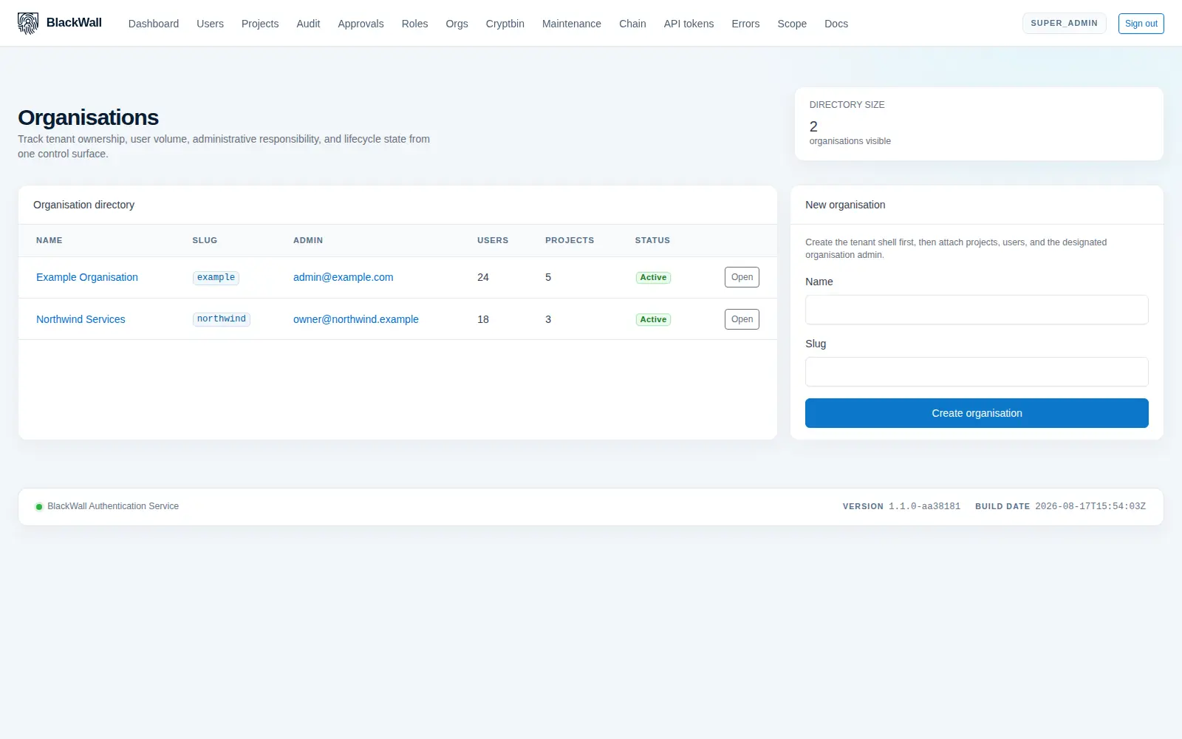Open the Chain nav item
1182x739 pixels.
pyautogui.click(x=632, y=24)
